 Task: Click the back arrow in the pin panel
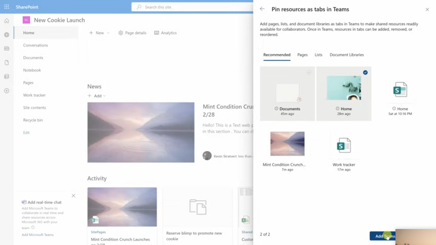point(262,9)
